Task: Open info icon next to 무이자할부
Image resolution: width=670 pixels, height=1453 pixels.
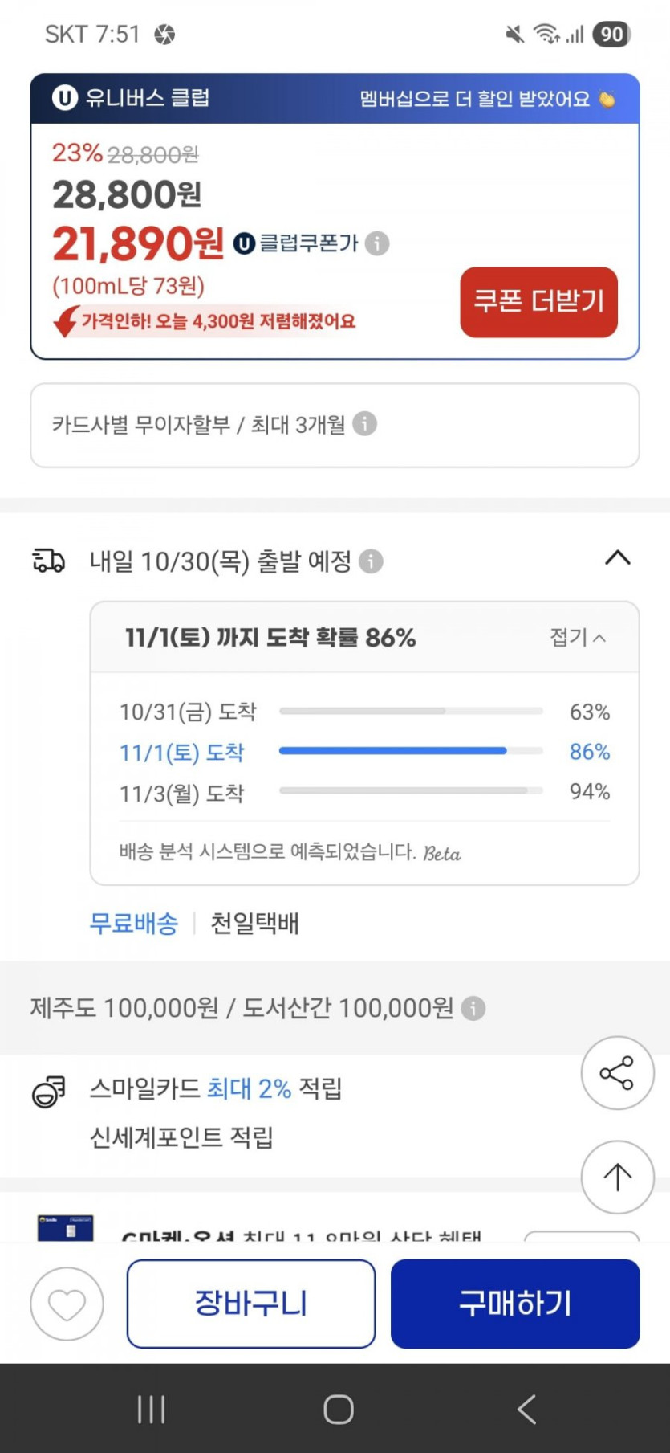Action: pyautogui.click(x=364, y=423)
